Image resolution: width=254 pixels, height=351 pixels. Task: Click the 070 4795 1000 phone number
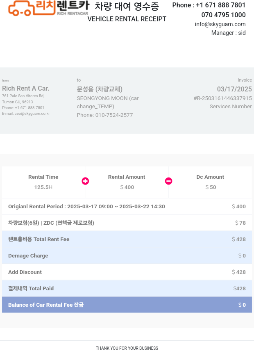[x=223, y=15]
